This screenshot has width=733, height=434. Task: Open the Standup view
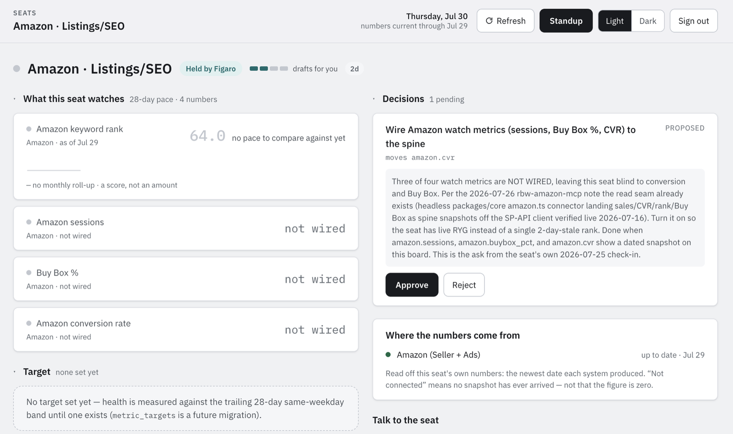[566, 21]
